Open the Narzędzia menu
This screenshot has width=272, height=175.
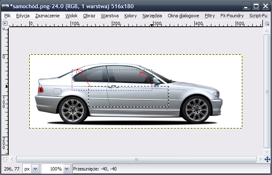tap(152, 16)
